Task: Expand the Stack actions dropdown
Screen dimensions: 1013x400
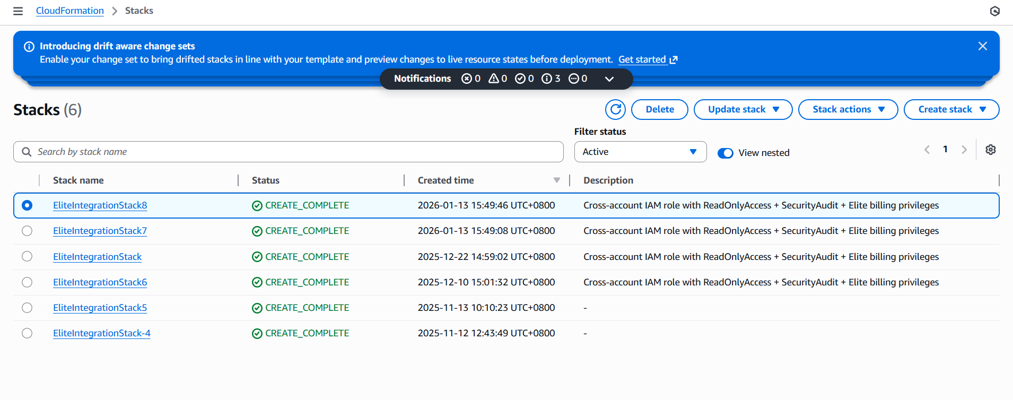Action: tap(848, 110)
